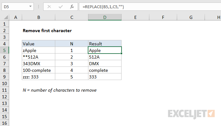Select the 'N = number of characters to remove' note
The image size is (221, 126).
(60, 90)
